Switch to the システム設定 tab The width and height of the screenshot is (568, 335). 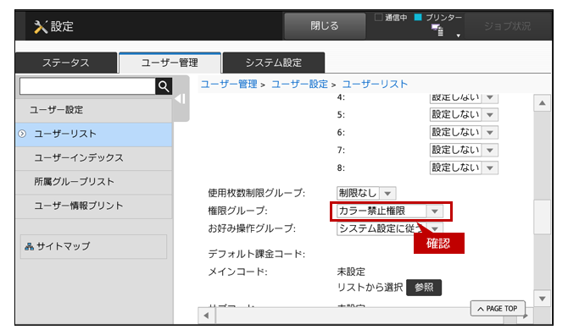click(274, 63)
